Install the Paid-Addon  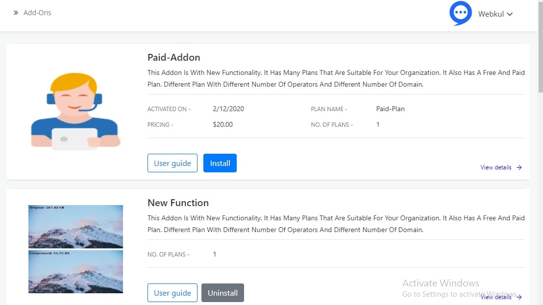point(220,164)
